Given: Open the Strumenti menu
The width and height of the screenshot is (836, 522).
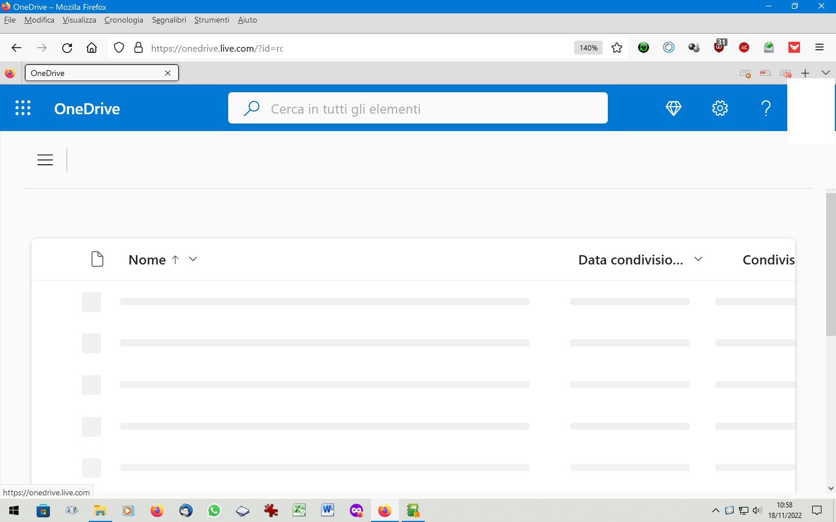Looking at the screenshot, I should 212,20.
